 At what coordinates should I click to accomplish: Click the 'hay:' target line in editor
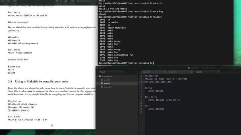point(147,106)
